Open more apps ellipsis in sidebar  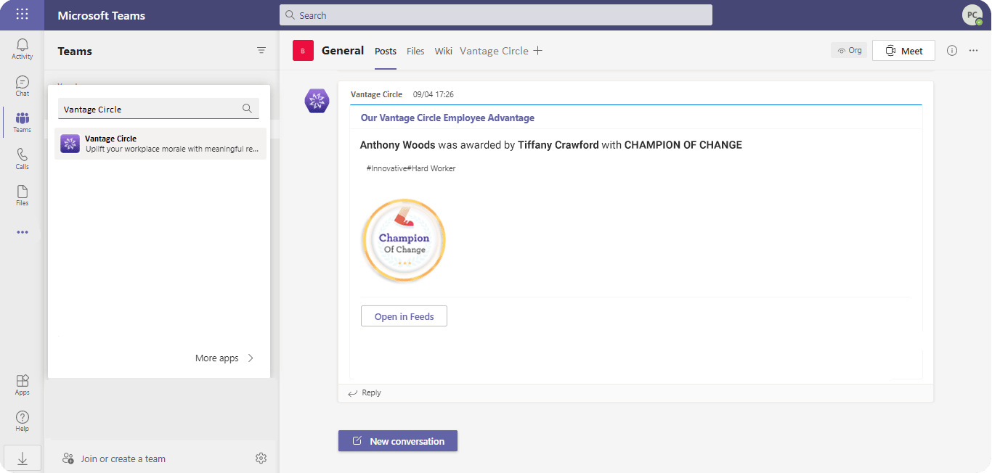click(23, 232)
